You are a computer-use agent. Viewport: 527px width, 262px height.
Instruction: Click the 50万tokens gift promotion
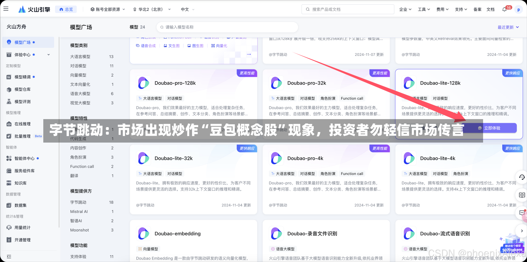click(x=512, y=244)
